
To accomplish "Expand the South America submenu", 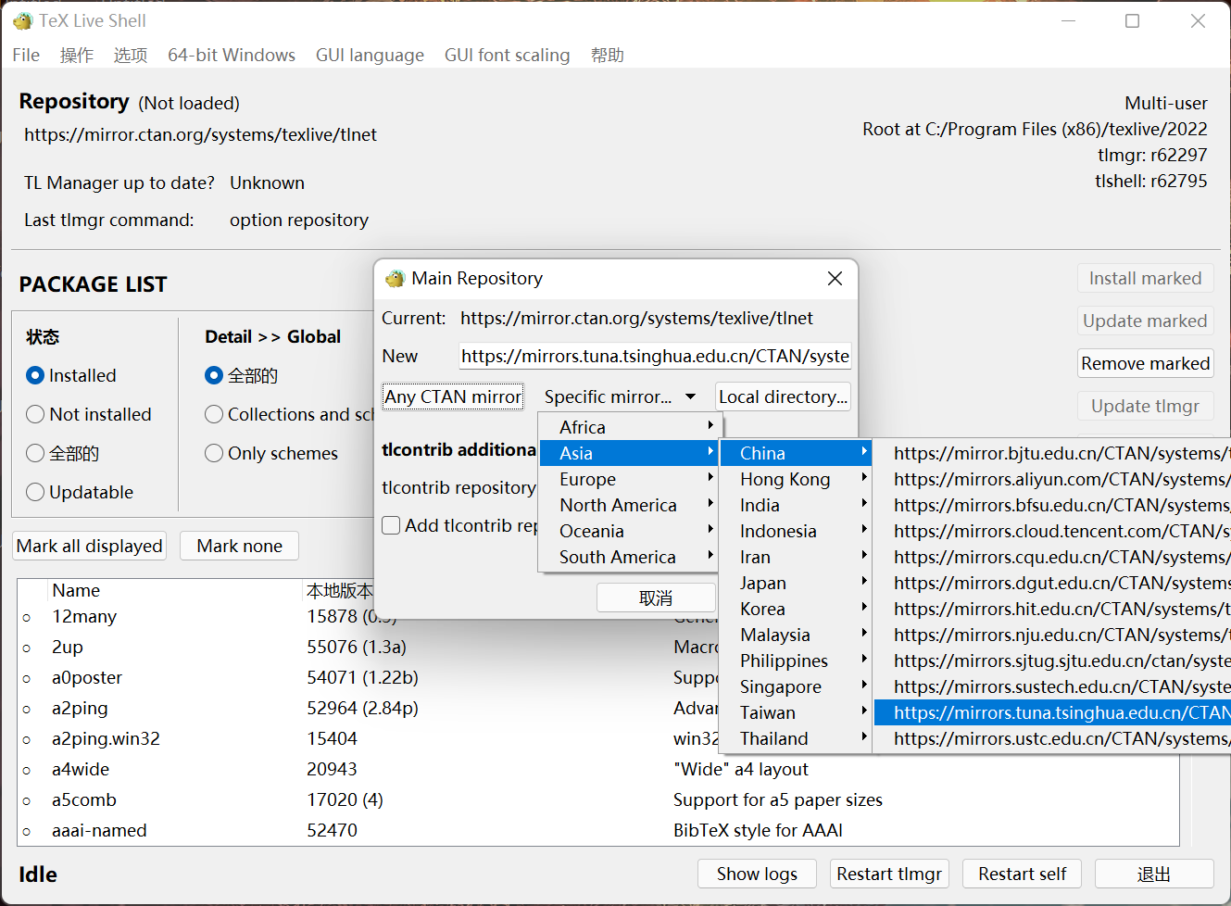I will point(630,557).
